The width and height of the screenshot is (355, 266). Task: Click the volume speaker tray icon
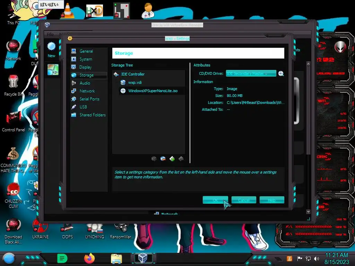[317, 258]
